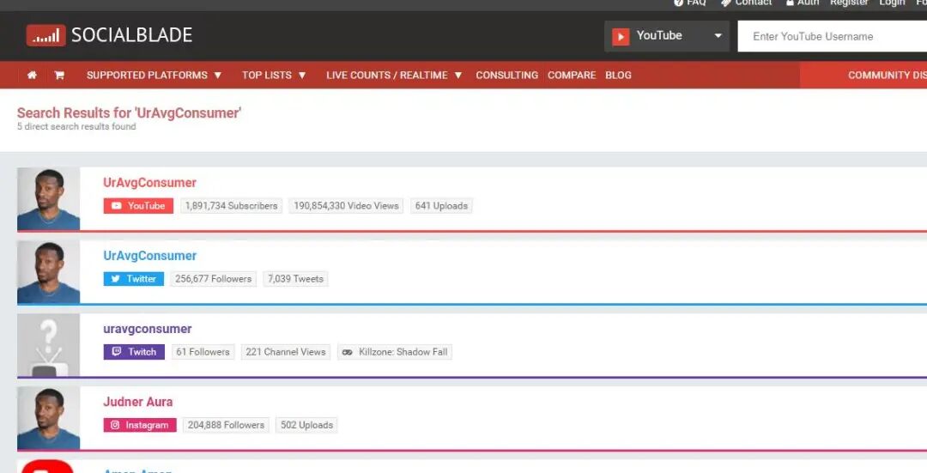Image resolution: width=927 pixels, height=473 pixels.
Task: Click the FAQ question mark icon
Action: 679,3
